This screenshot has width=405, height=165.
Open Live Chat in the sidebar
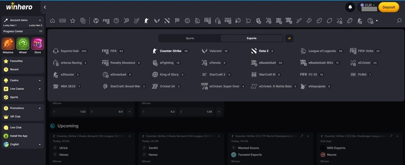(x=23, y=128)
